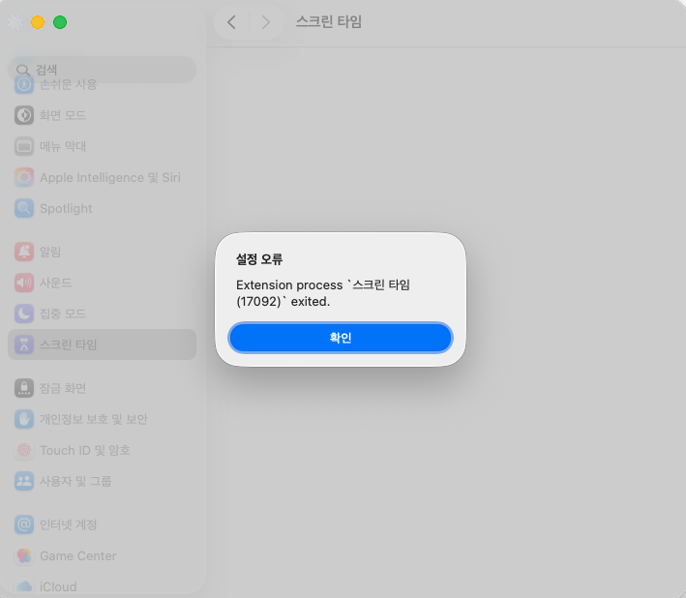
Task: Click the forward arrow in the toolbar
Action: pyautogui.click(x=265, y=22)
